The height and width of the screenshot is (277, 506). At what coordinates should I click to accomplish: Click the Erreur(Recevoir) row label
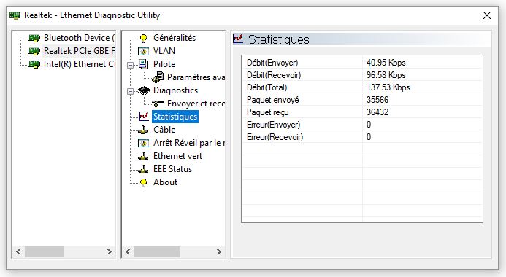(x=275, y=137)
